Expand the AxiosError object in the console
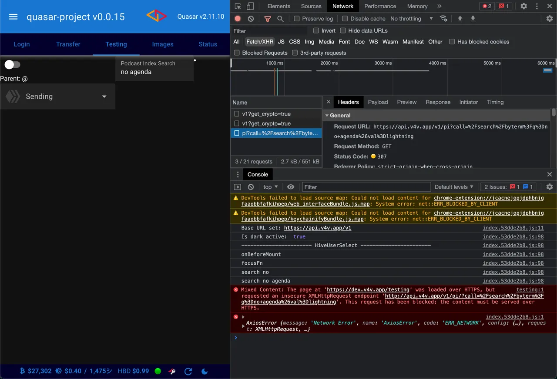 click(244, 326)
